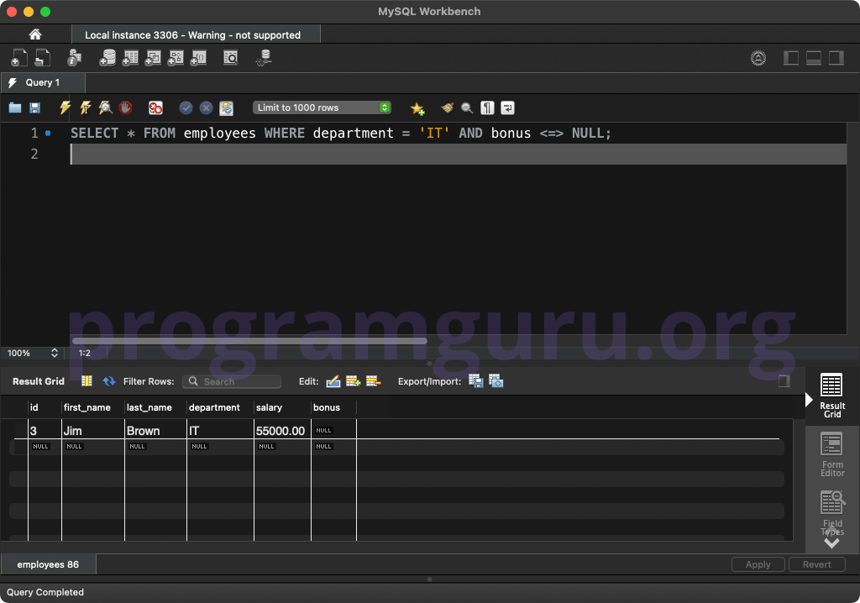The width and height of the screenshot is (860, 603).
Task: Open SQL script file toolbar icon
Action: click(42, 58)
